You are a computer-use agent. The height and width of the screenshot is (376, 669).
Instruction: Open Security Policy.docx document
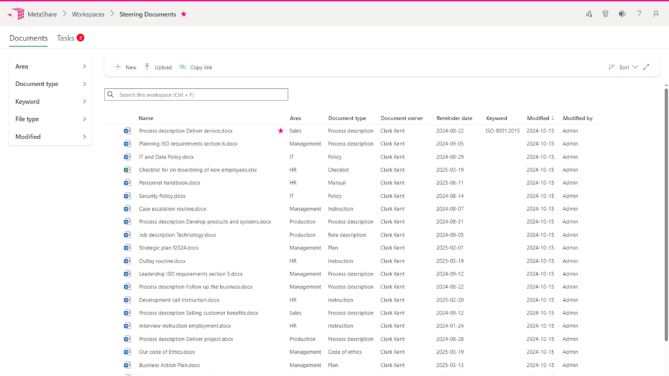click(162, 196)
